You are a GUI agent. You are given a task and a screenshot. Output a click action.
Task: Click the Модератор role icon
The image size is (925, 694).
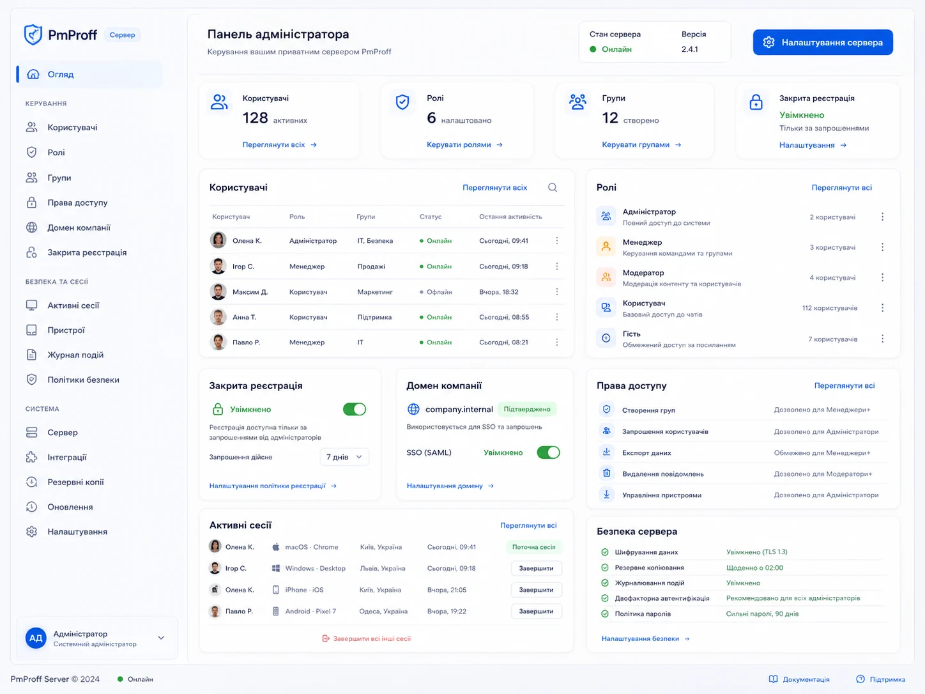(x=606, y=277)
